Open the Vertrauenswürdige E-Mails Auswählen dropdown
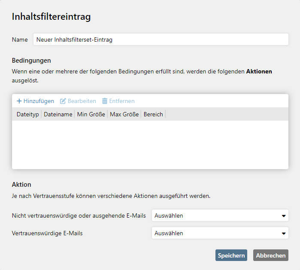The height and width of the screenshot is (270, 300). [x=220, y=233]
